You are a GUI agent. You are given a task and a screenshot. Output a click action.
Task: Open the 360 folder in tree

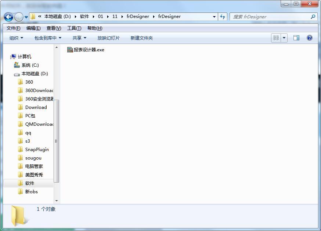(29, 82)
